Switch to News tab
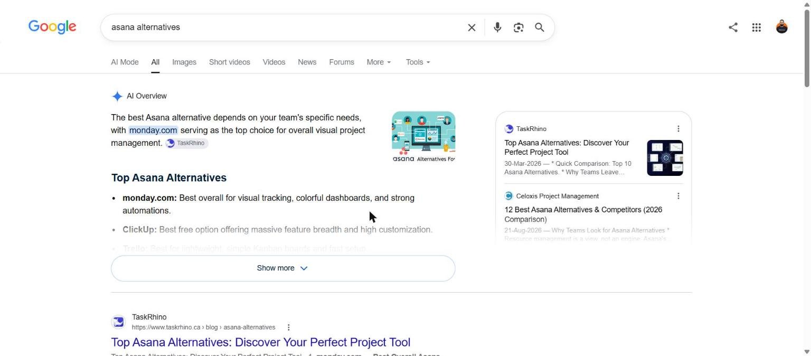Image resolution: width=811 pixels, height=356 pixels. 307,62
